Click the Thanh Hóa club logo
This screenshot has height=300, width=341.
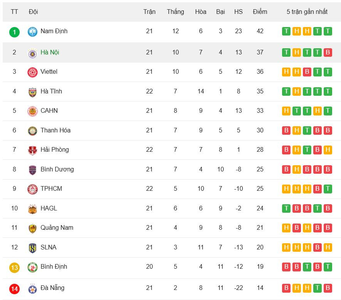32,131
